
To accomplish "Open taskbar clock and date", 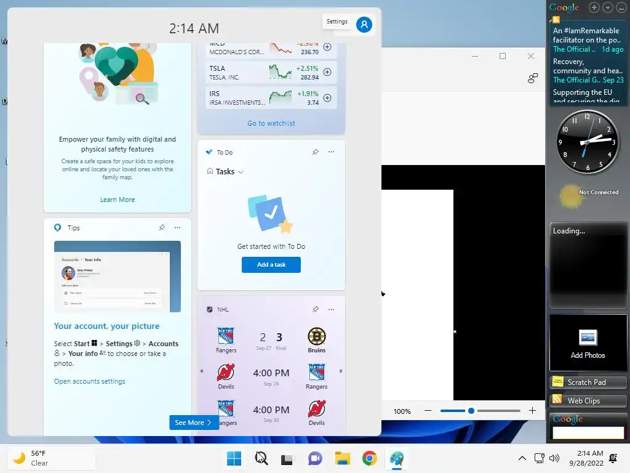I will click(x=586, y=458).
